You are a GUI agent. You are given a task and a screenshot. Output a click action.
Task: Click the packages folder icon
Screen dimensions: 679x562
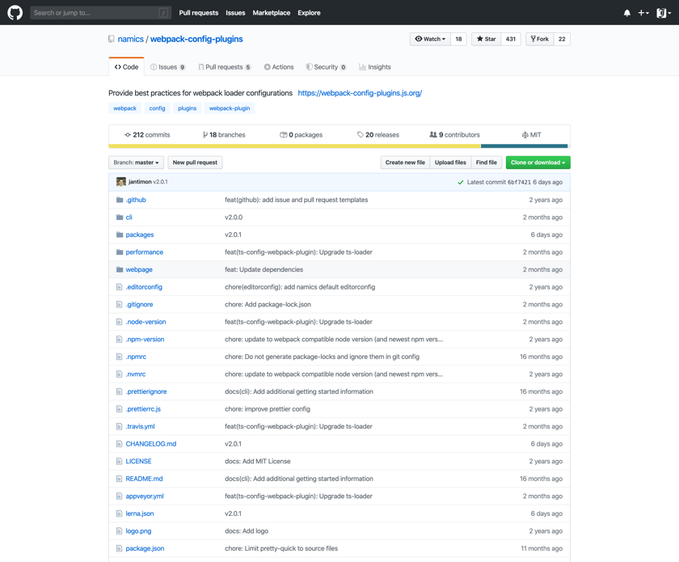(120, 235)
